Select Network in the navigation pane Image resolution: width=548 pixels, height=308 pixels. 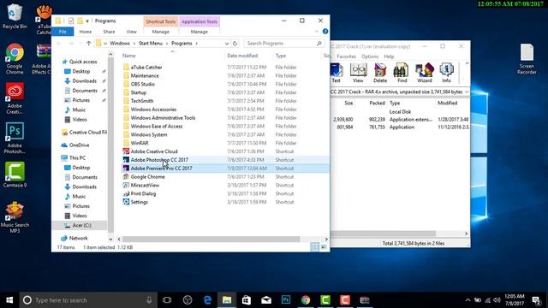(78, 238)
